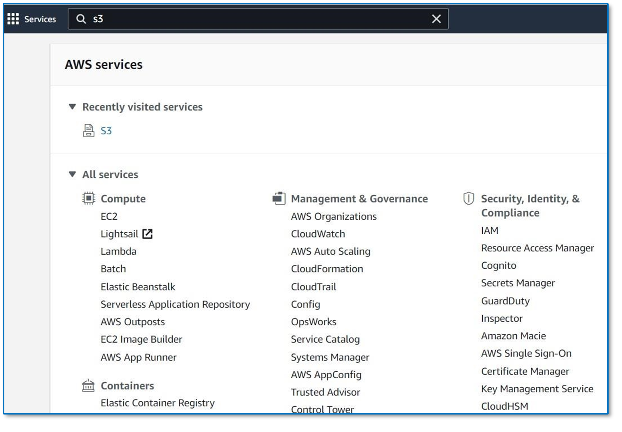622x432 pixels.
Task: Open the Config service
Action: point(306,305)
